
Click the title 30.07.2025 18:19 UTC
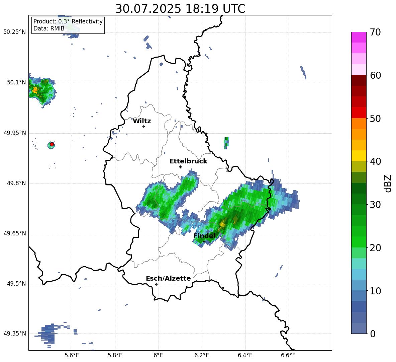pos(180,9)
